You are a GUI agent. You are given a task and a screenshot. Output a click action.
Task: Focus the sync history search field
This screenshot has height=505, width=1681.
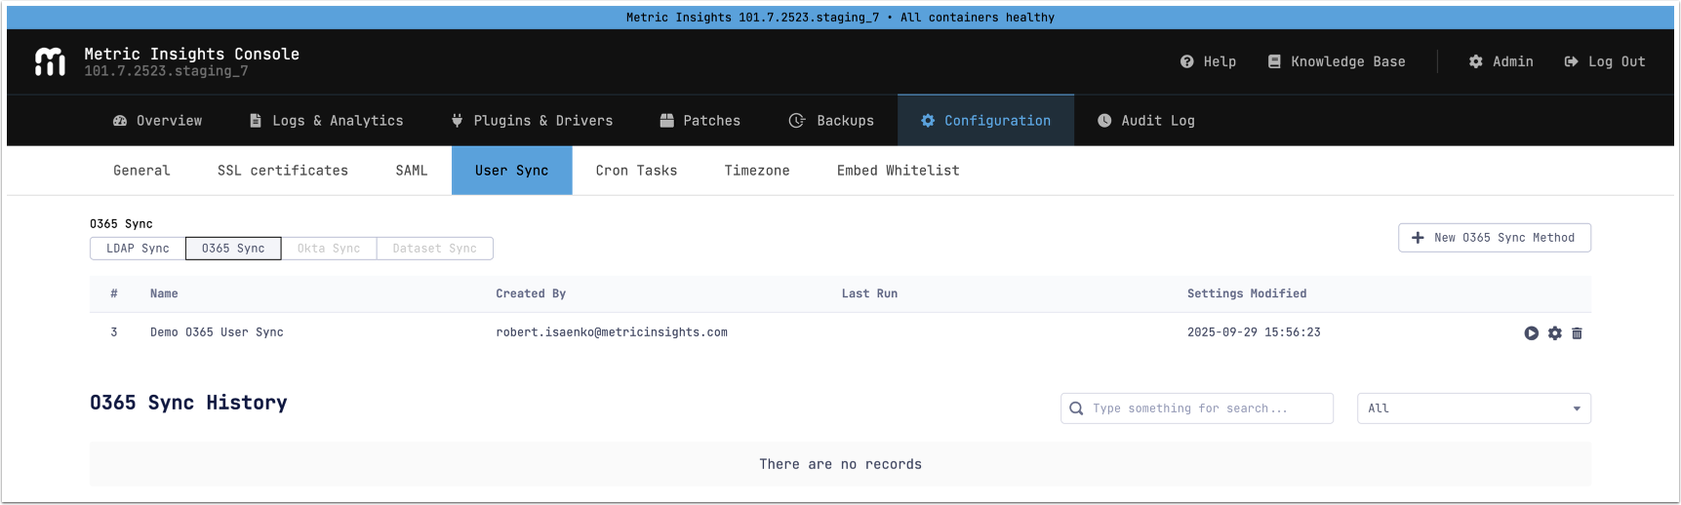1197,408
